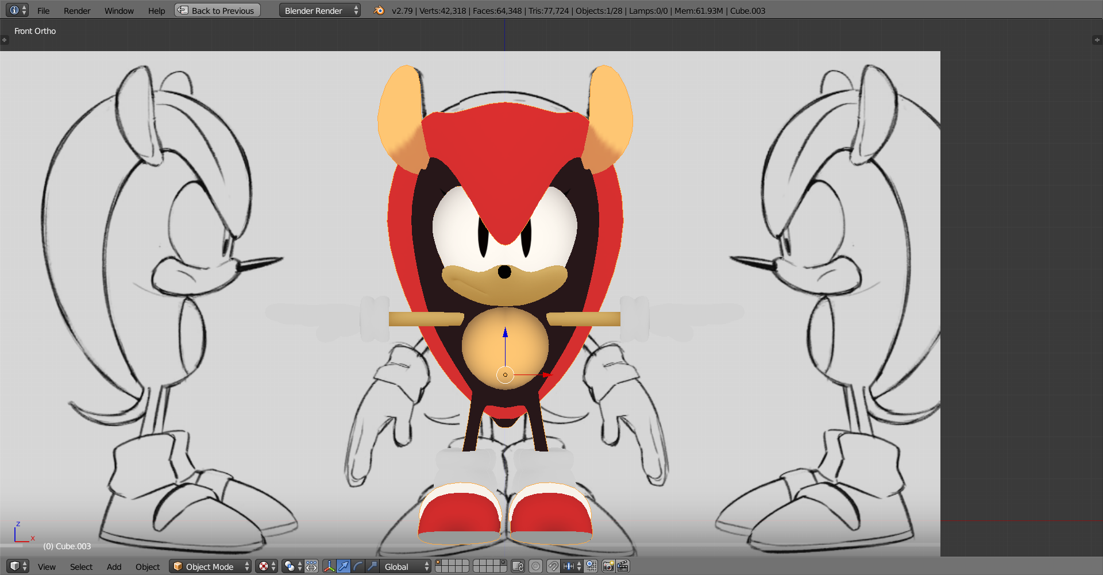
Task: Toggle the 3D manipulator widget icon
Action: [329, 566]
